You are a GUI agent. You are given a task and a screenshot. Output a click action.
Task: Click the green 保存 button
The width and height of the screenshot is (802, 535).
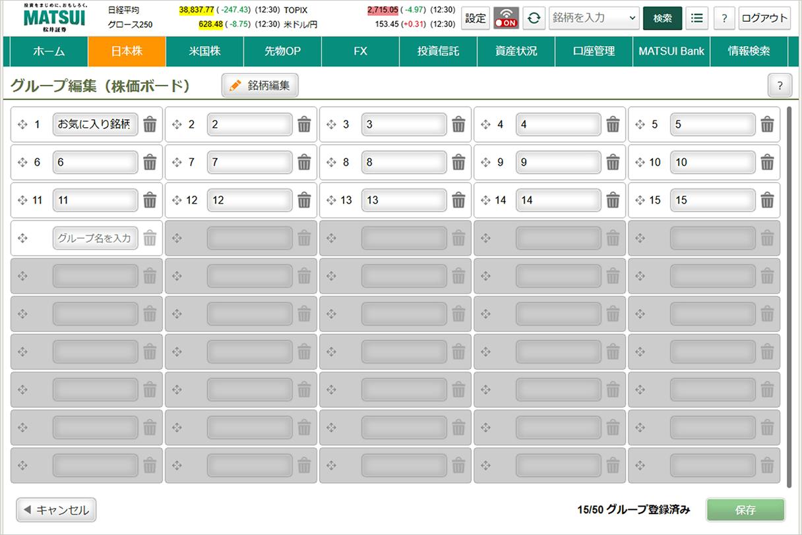click(745, 510)
